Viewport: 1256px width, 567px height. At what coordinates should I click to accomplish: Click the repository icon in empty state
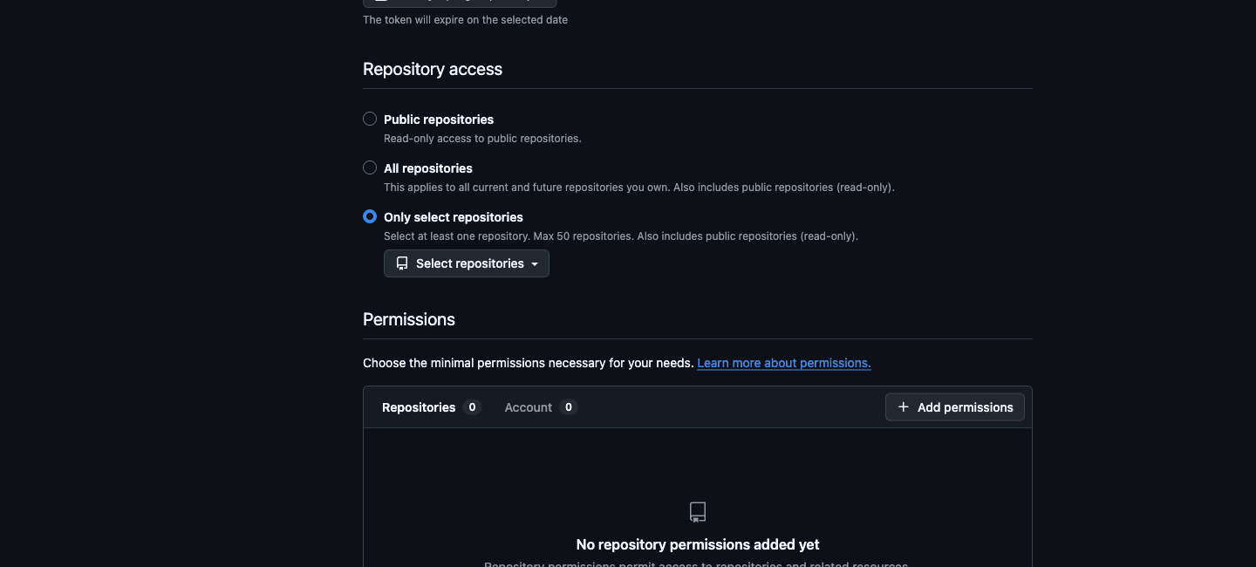(698, 512)
